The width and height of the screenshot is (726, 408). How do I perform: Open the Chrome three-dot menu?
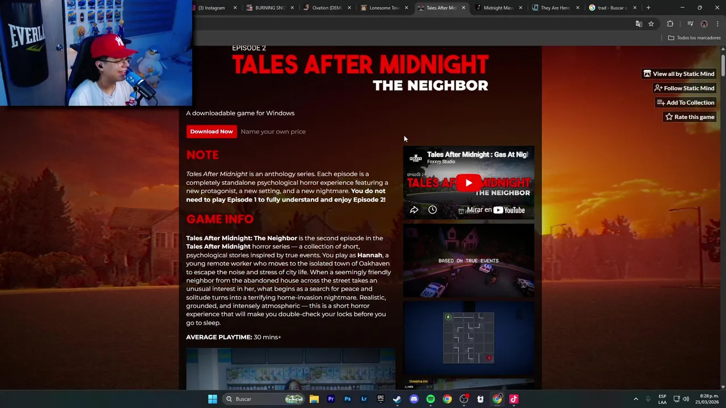717,24
